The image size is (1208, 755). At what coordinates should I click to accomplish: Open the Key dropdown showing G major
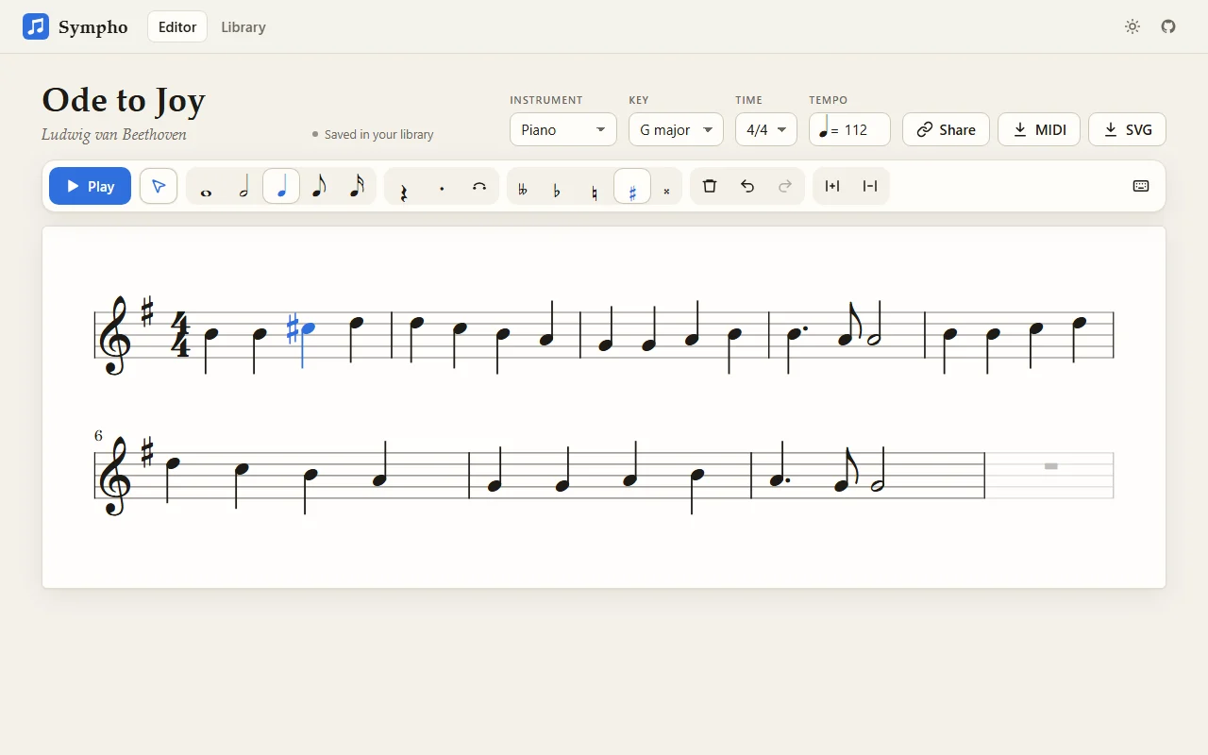676,129
